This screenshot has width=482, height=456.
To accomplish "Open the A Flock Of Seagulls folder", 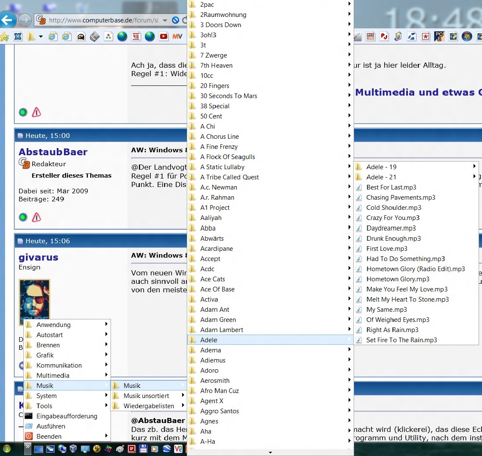I will (270, 157).
